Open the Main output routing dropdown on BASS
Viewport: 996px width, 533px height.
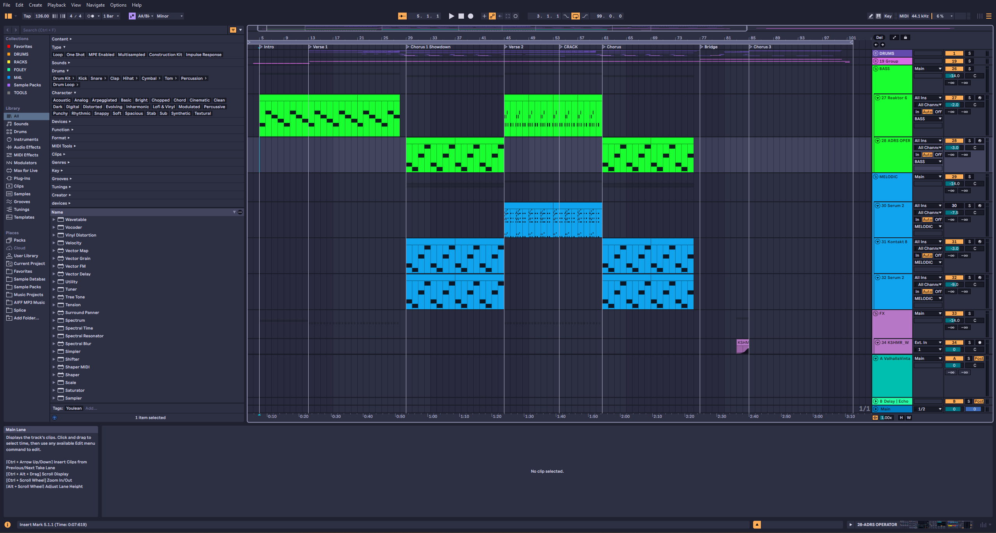(928, 68)
